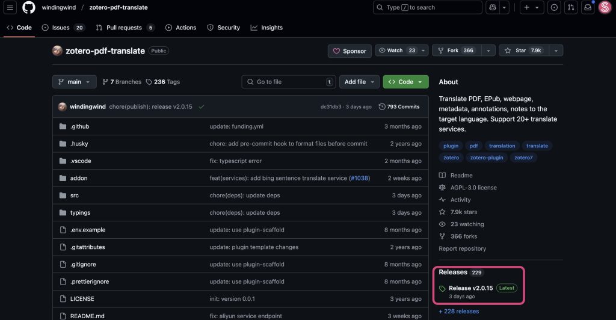Click the Sponsor heart button
Image resolution: width=616 pixels, height=320 pixels.
coord(350,51)
